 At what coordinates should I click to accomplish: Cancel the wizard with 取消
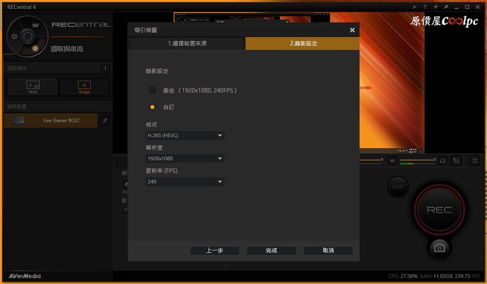point(328,251)
